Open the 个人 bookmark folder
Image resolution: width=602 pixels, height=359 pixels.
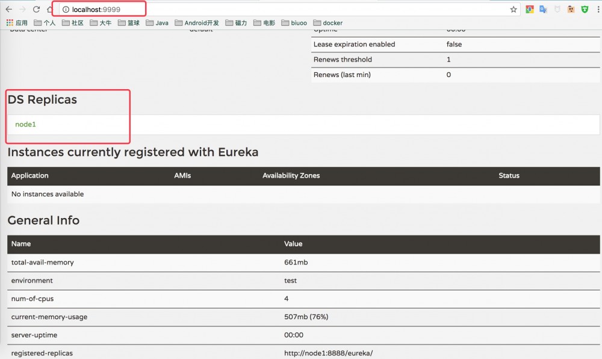45,23
